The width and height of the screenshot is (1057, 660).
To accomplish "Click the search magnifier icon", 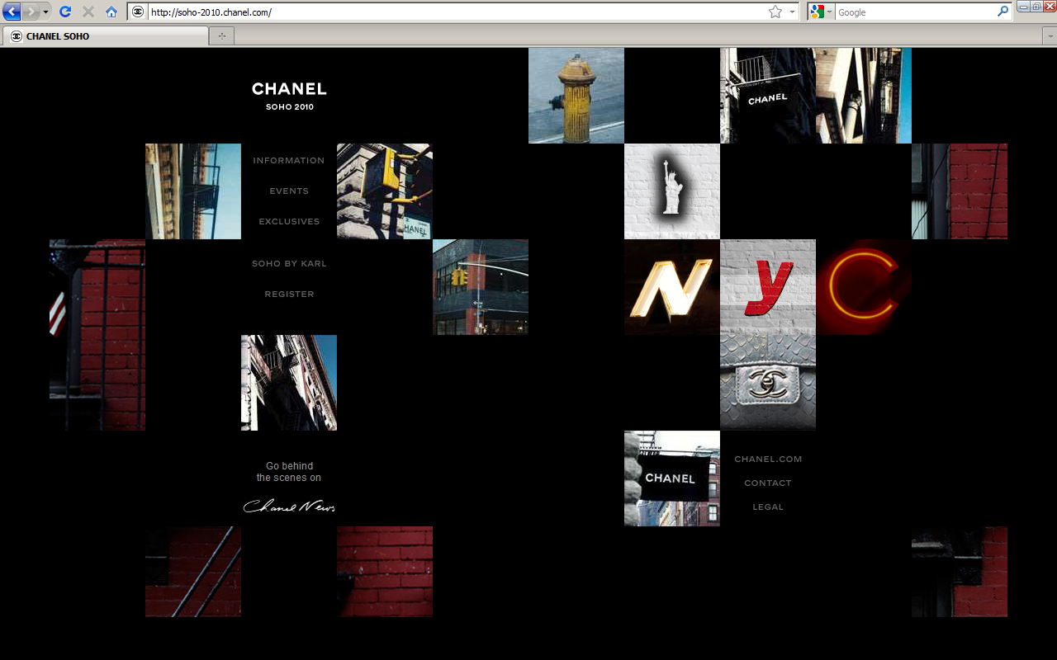I will (x=1002, y=12).
